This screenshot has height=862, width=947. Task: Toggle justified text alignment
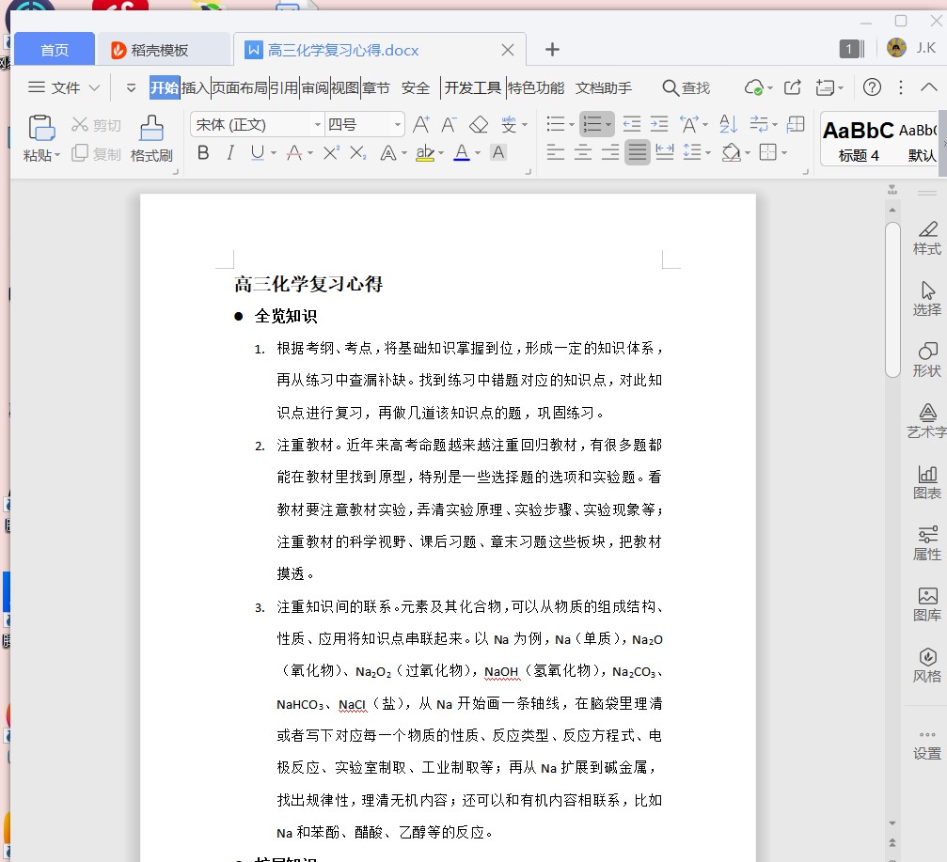pyautogui.click(x=638, y=152)
